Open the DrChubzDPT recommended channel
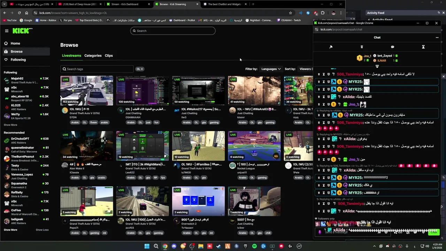The image size is (446, 251). pos(26,140)
